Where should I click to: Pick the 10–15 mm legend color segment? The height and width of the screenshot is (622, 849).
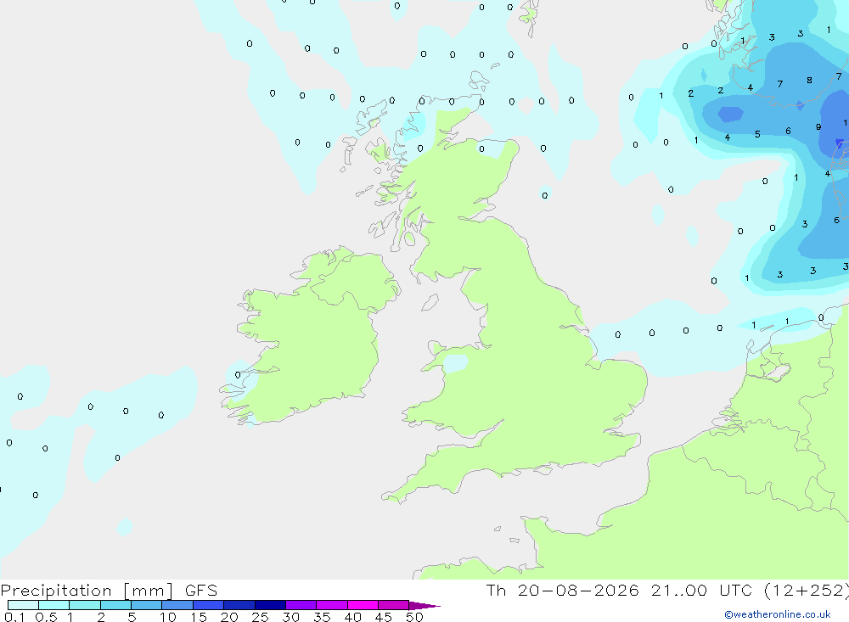177,605
